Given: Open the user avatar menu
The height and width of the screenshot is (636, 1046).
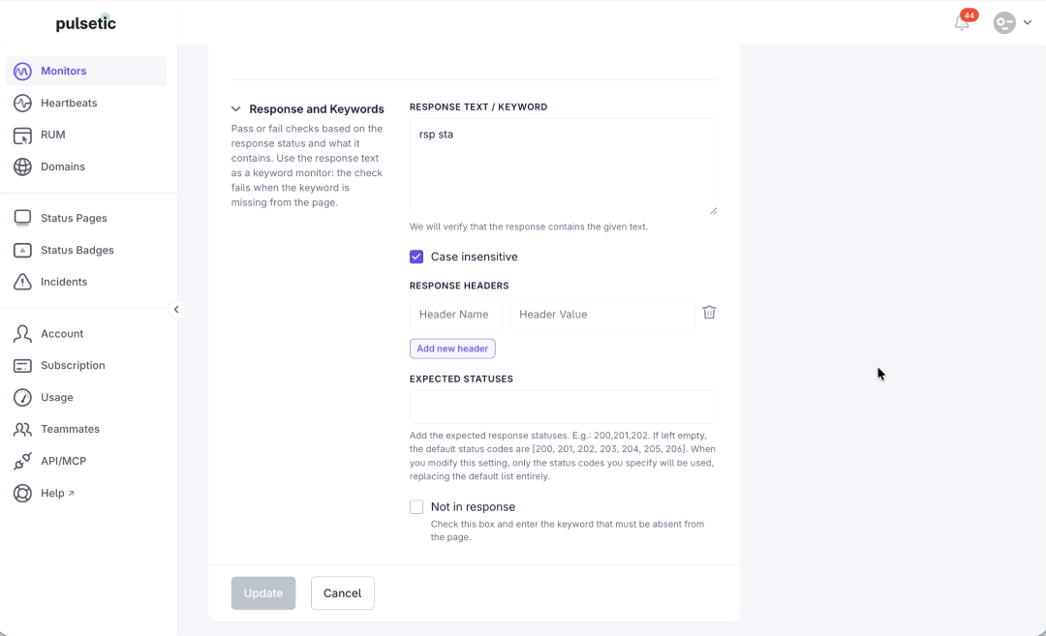Looking at the screenshot, I should pyautogui.click(x=1004, y=22).
